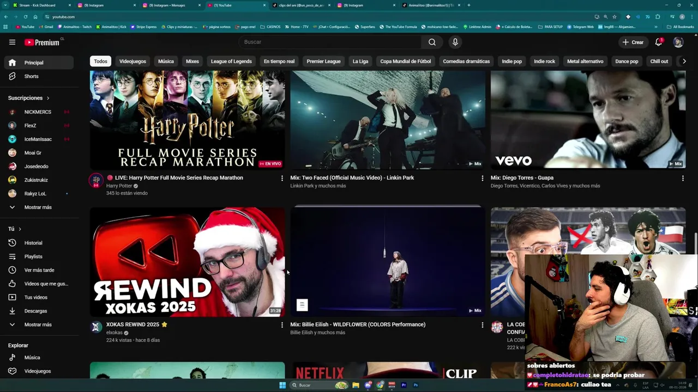Click the Crear button
Viewport: 698px width, 392px height.
tap(633, 42)
